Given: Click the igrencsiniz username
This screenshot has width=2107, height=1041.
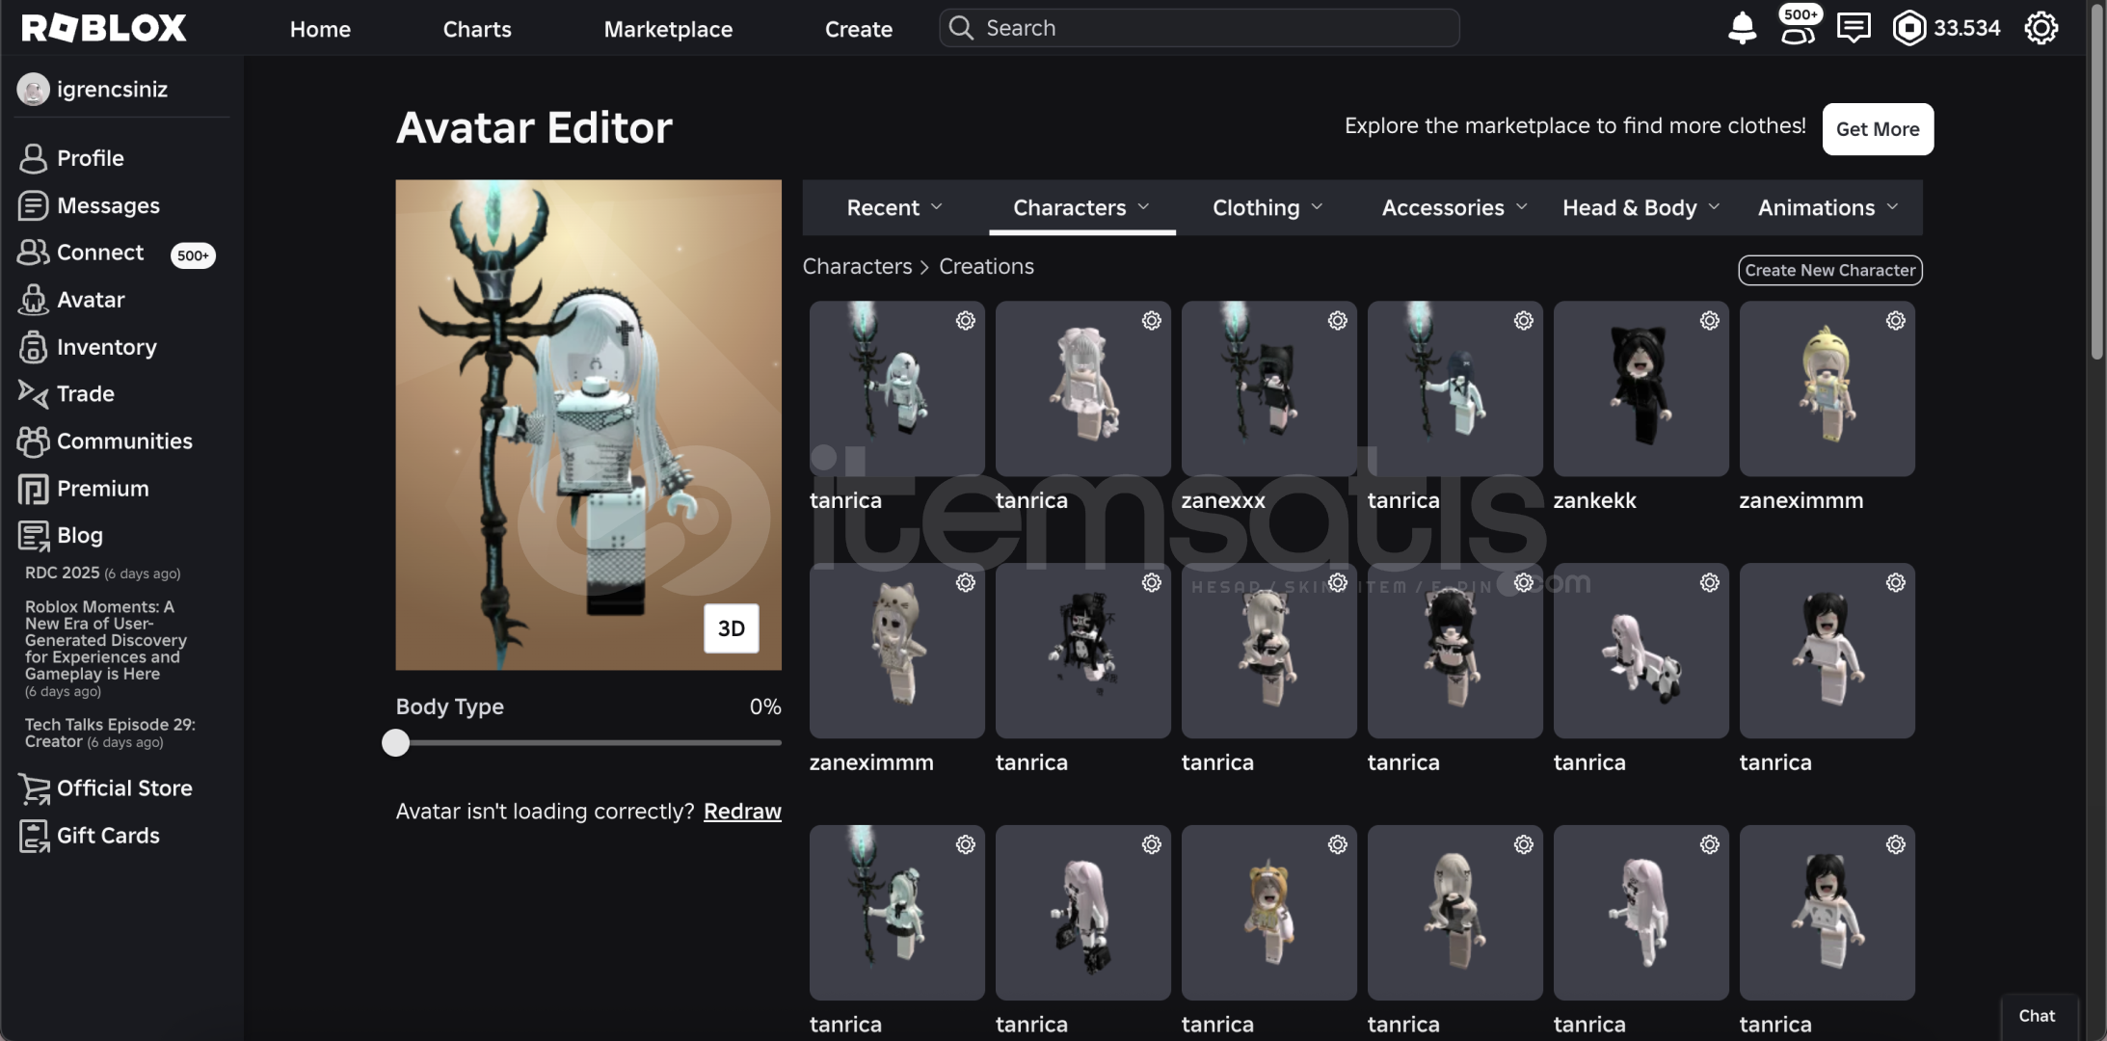Looking at the screenshot, I should (x=112, y=90).
